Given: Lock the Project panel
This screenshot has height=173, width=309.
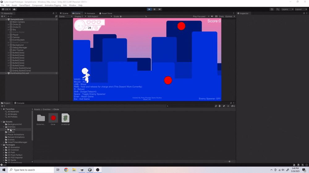Looking at the screenshot, I should click(x=231, y=103).
